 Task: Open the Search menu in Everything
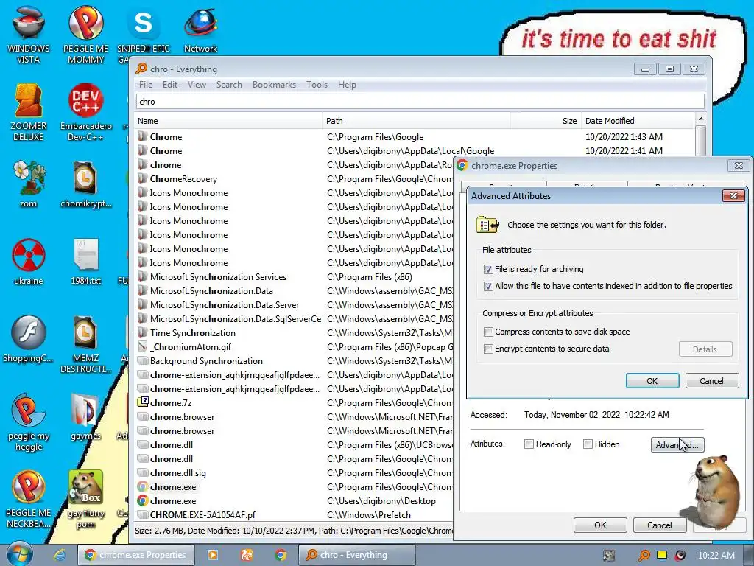229,85
